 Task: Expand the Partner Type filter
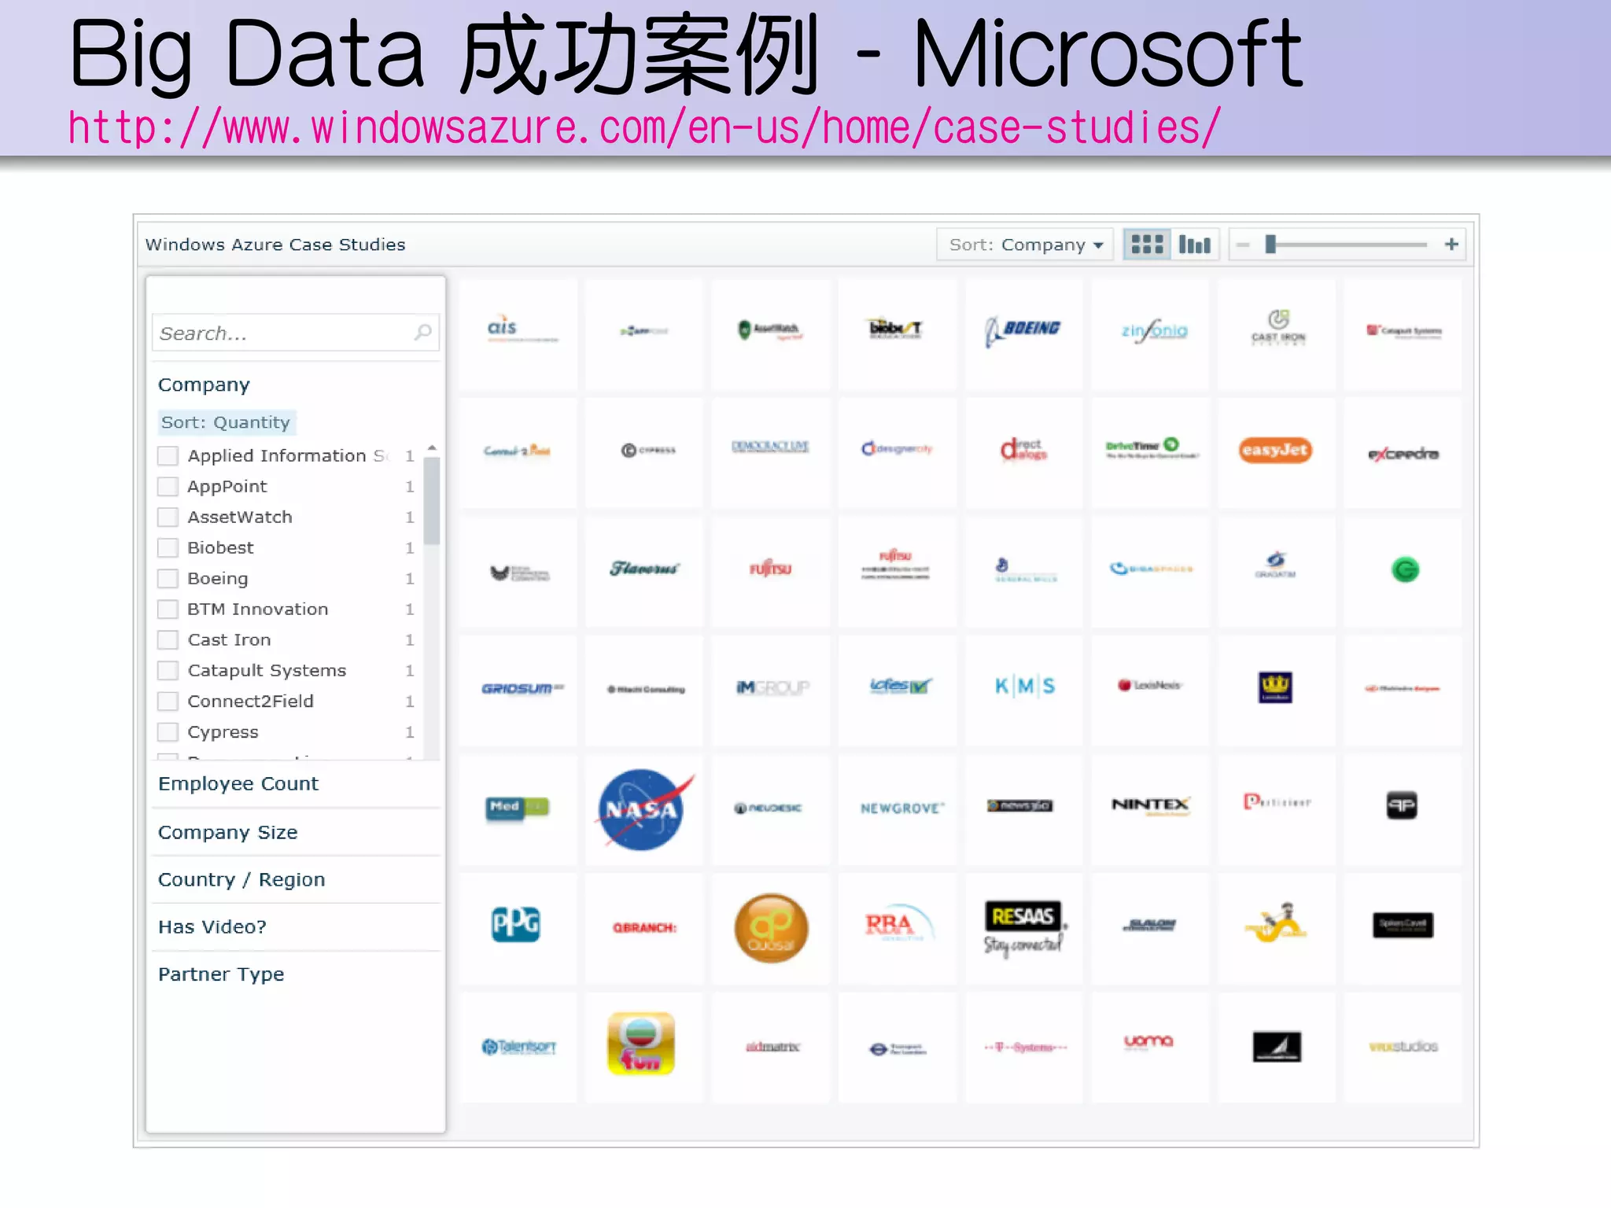click(x=221, y=974)
